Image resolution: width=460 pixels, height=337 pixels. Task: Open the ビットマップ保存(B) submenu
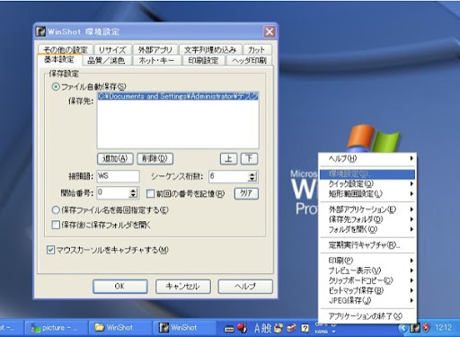pyautogui.click(x=367, y=290)
